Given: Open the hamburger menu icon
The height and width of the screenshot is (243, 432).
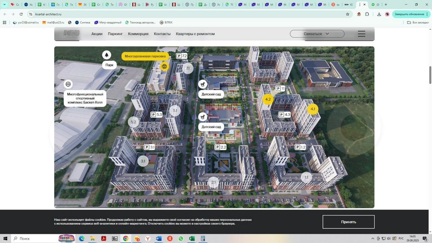Looking at the screenshot, I should [361, 34].
